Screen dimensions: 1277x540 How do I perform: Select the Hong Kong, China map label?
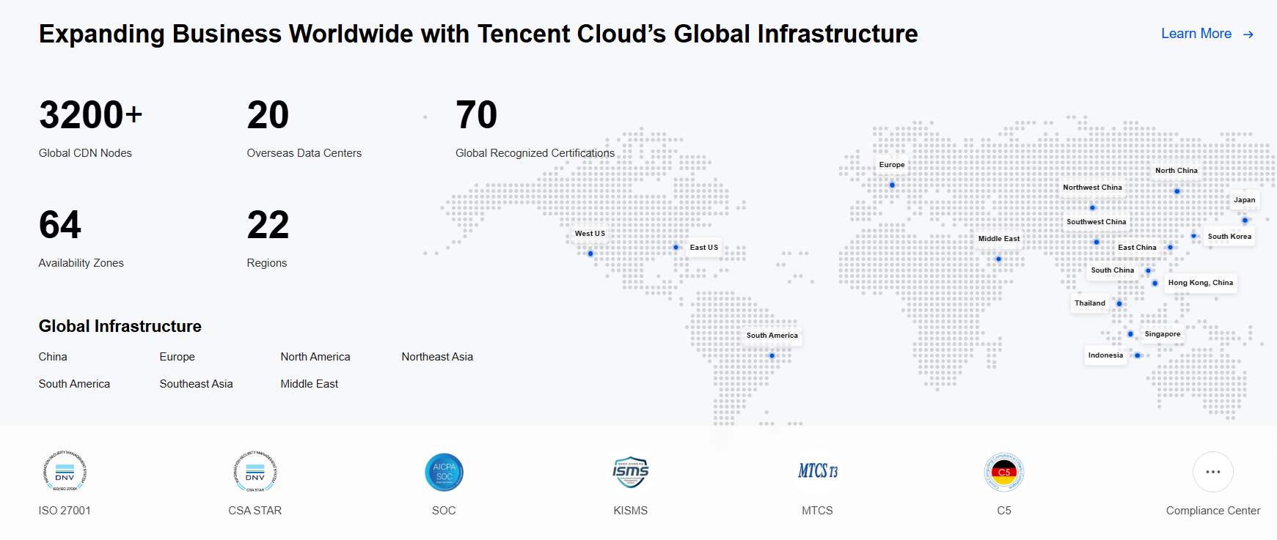click(x=1200, y=283)
